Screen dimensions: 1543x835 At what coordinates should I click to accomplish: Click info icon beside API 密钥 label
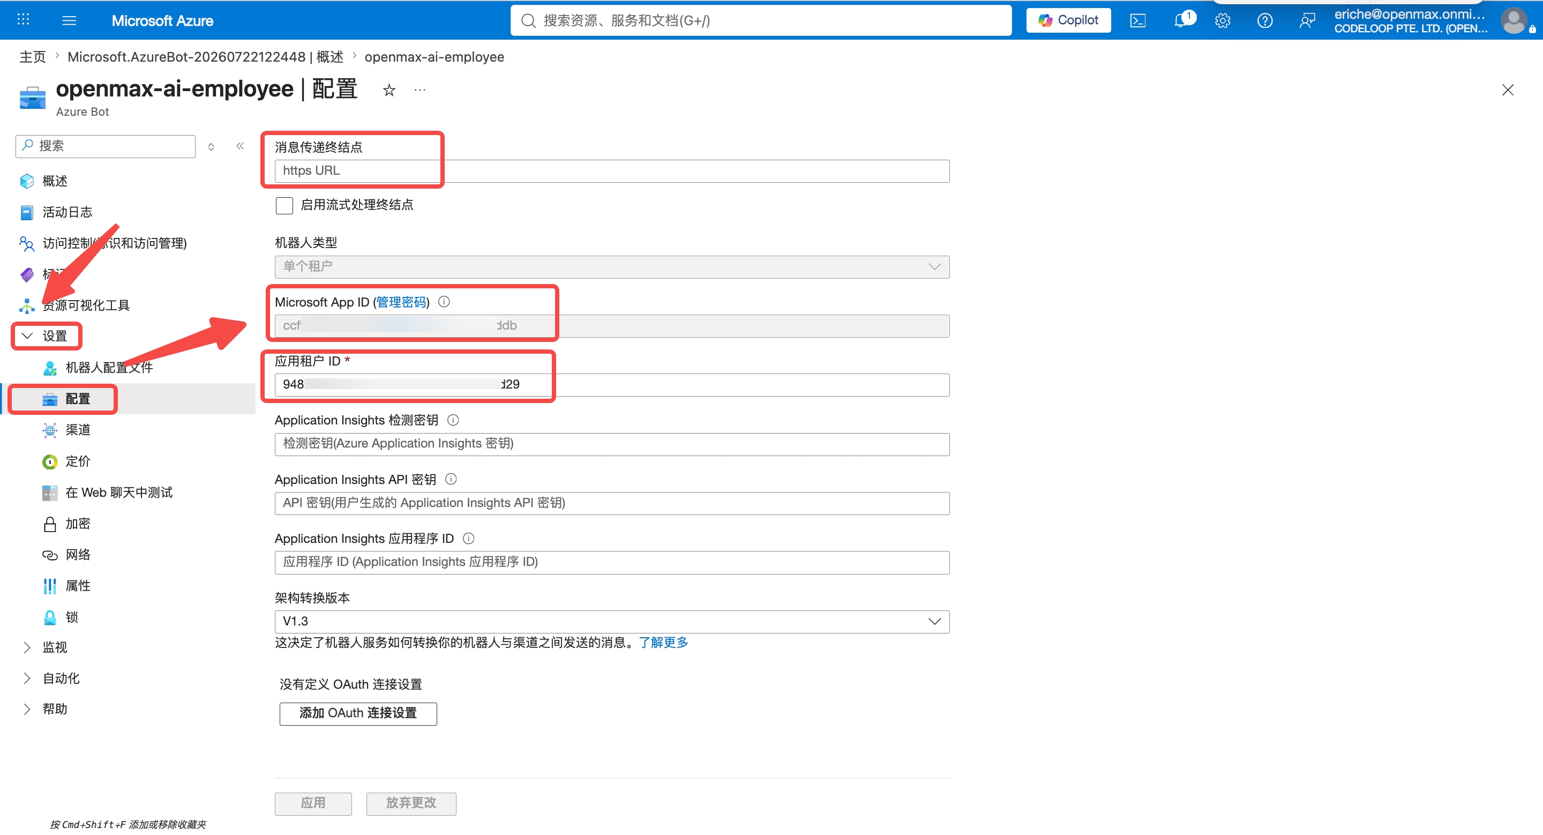pos(451,479)
